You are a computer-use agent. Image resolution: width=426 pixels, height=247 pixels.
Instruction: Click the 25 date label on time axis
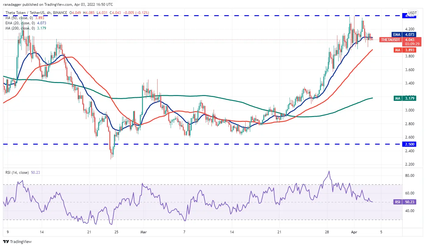116,232
